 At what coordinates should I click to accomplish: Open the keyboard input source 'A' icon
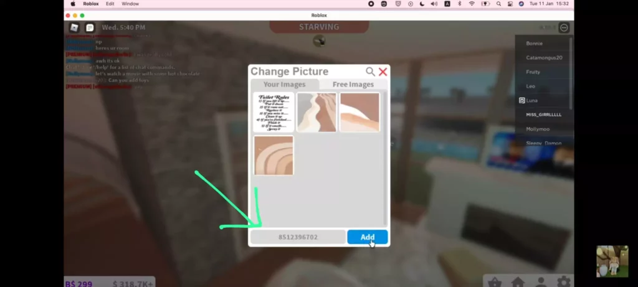[447, 4]
